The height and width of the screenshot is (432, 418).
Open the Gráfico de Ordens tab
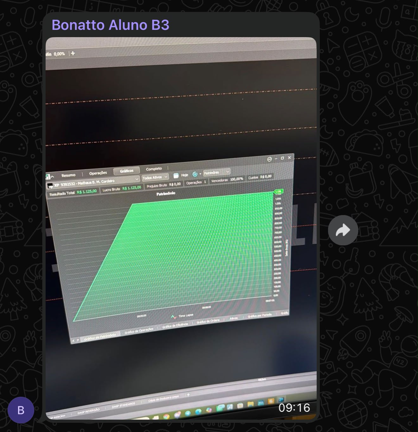208,321
